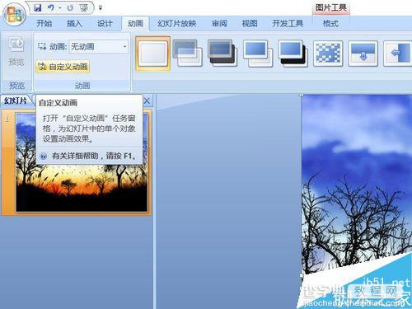Viewport: 412px width, 309px height.
Task: Choose the fade through black transition
Action: coord(222,53)
